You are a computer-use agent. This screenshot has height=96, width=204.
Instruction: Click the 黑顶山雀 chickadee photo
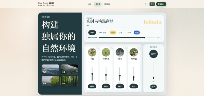[134, 52]
